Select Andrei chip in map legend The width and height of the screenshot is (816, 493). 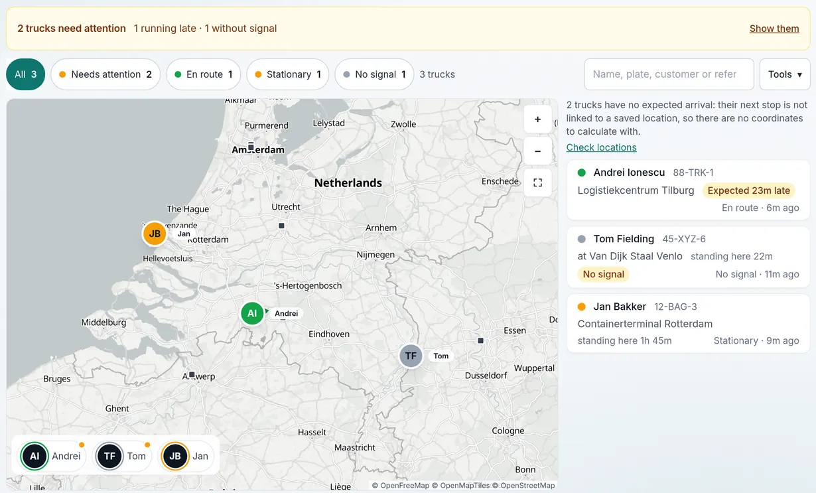pyautogui.click(x=52, y=456)
